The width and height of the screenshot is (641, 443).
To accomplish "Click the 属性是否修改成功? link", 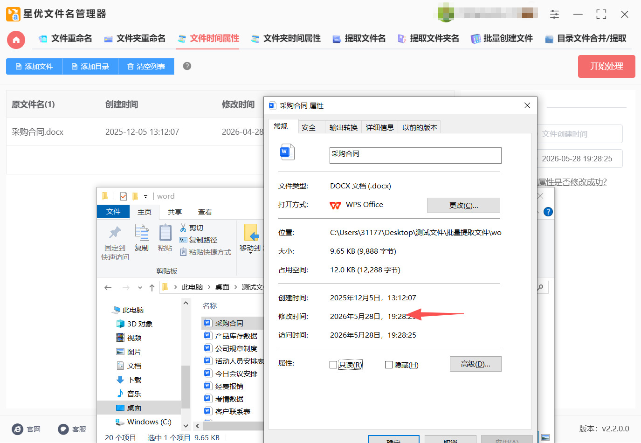I will tap(572, 182).
